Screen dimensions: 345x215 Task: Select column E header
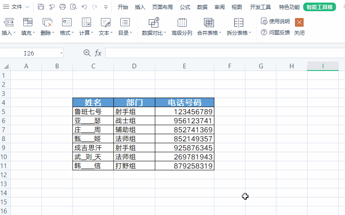(185, 66)
